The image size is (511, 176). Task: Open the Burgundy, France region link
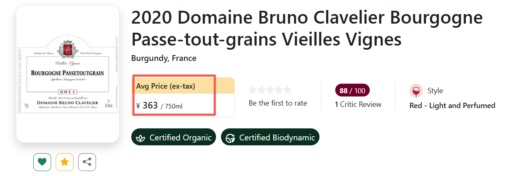click(x=164, y=58)
